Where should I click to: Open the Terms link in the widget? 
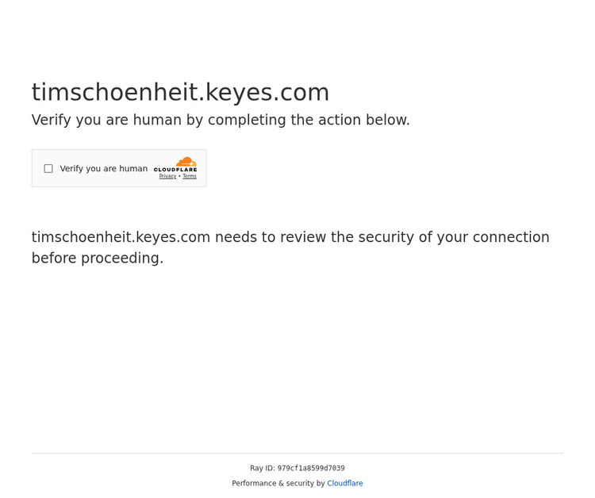(x=190, y=177)
